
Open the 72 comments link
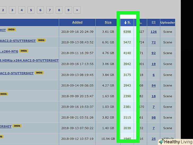(153, 42)
